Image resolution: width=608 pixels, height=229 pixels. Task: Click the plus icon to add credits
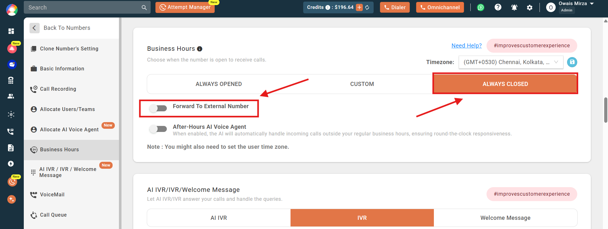pyautogui.click(x=359, y=7)
